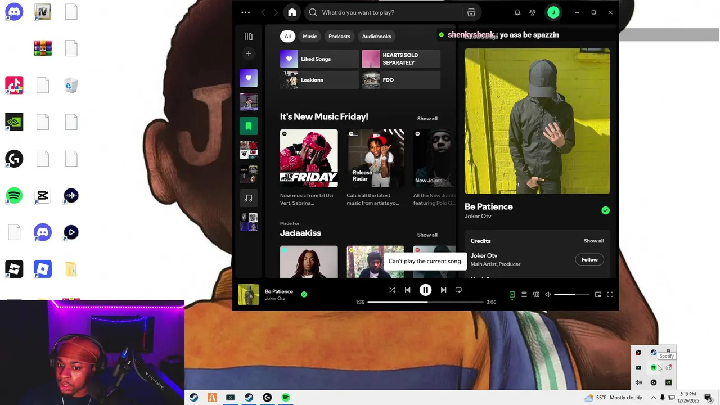The image size is (720, 405).
Task: Open Discord shortcut at top of desktop
Action: click(x=14, y=12)
